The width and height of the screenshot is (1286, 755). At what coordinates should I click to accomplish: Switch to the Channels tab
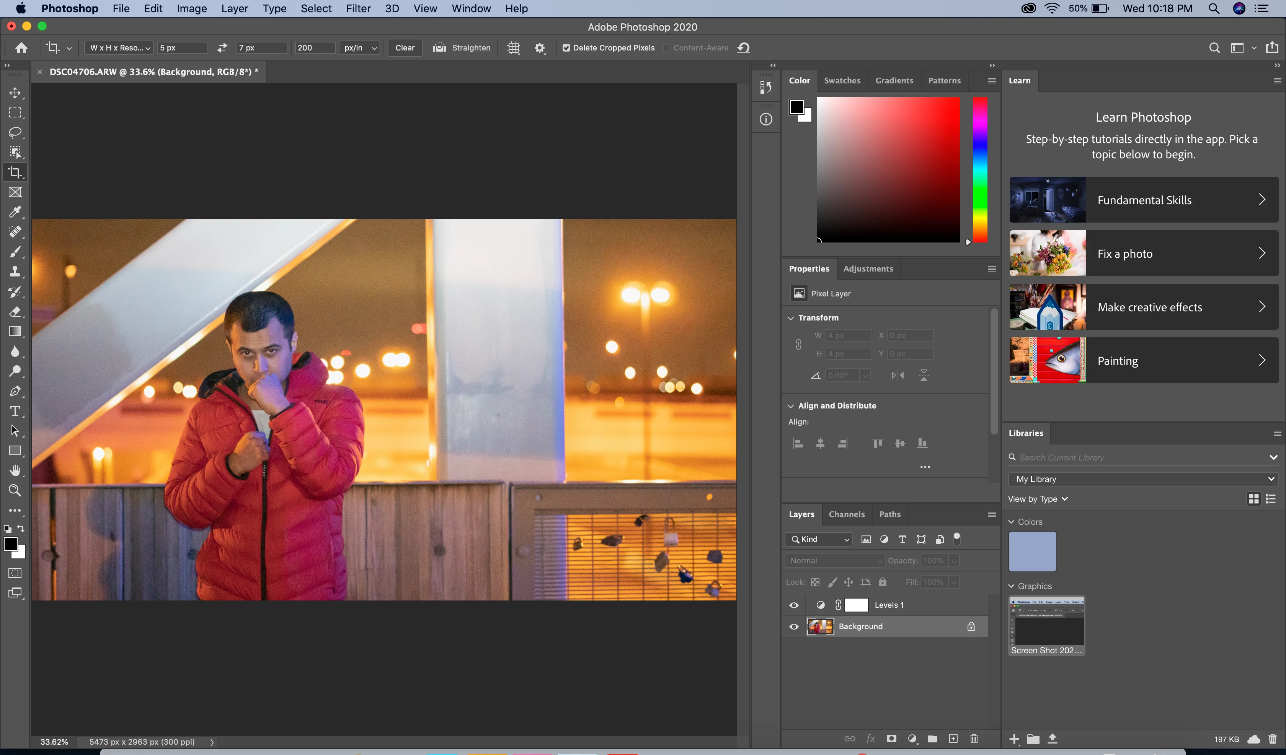point(846,514)
